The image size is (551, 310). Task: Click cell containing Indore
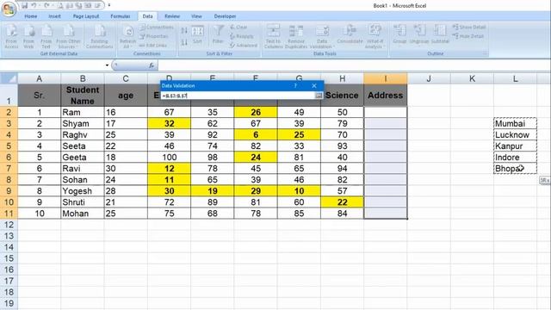(x=515, y=157)
